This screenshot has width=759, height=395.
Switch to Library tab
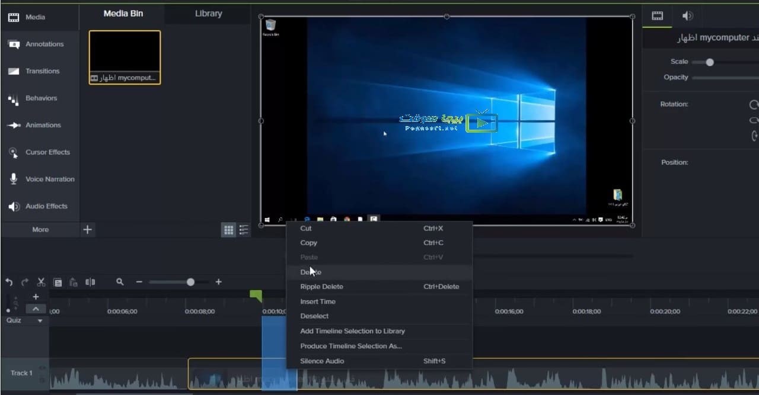click(208, 13)
